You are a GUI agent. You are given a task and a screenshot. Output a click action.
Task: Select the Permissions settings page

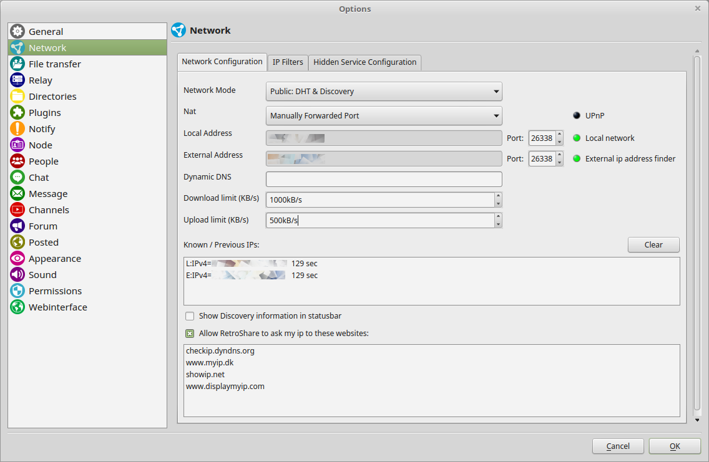pos(87,291)
